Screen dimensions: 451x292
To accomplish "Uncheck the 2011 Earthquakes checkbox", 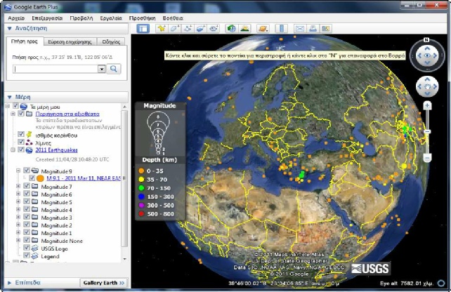I will (20, 150).
